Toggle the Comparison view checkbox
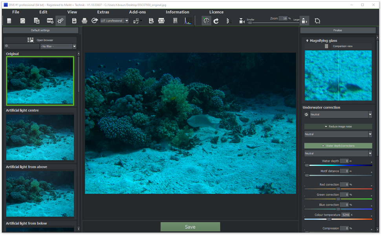The height and width of the screenshot is (236, 381). (x=326, y=46)
